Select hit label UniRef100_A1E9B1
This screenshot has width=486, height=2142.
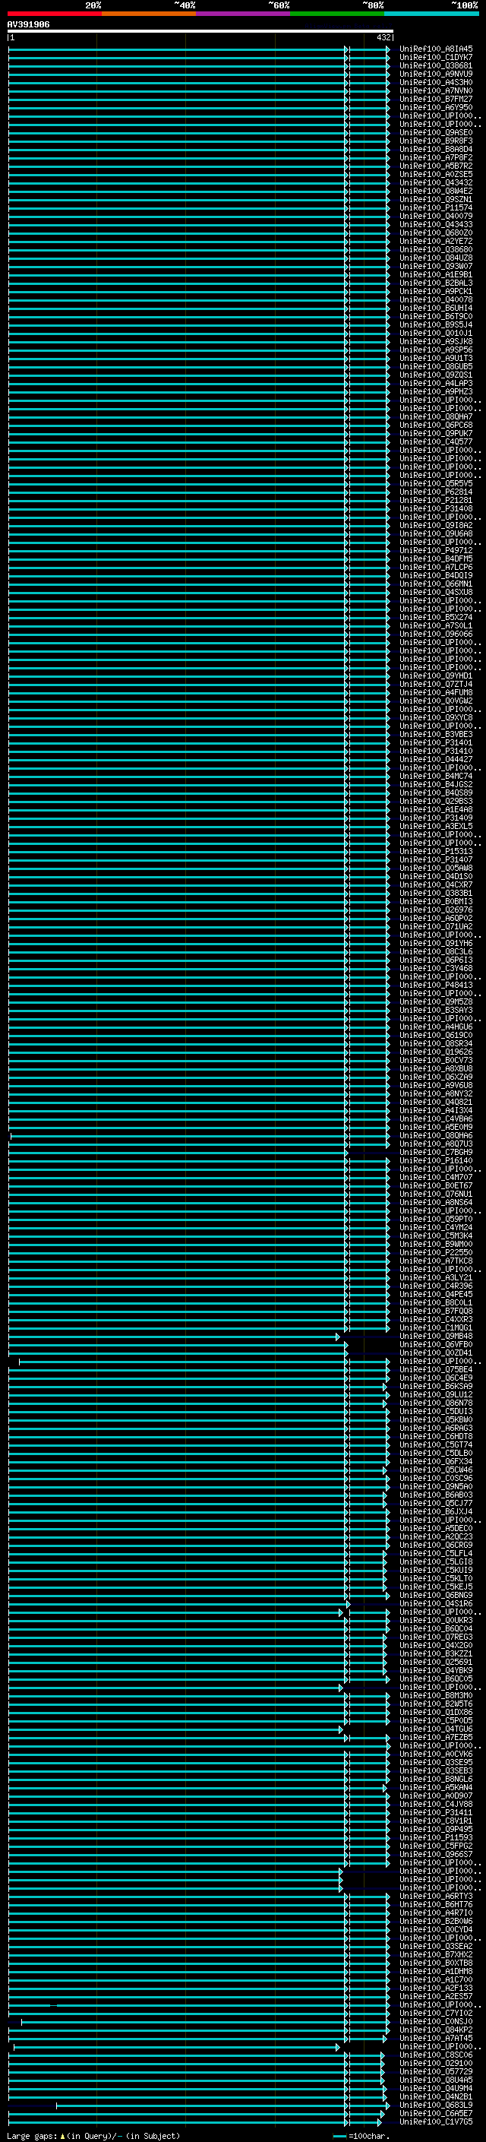click(436, 274)
